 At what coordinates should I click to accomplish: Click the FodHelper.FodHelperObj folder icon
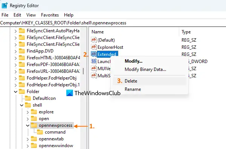pos(22,78)
